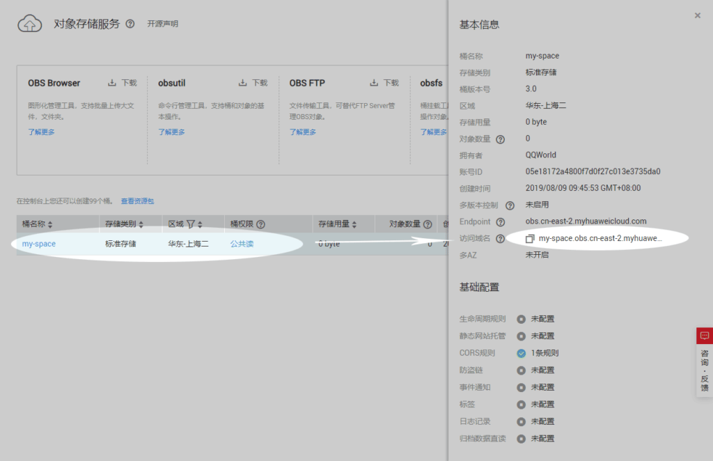Click the download icon for OBS Browser

click(x=112, y=83)
